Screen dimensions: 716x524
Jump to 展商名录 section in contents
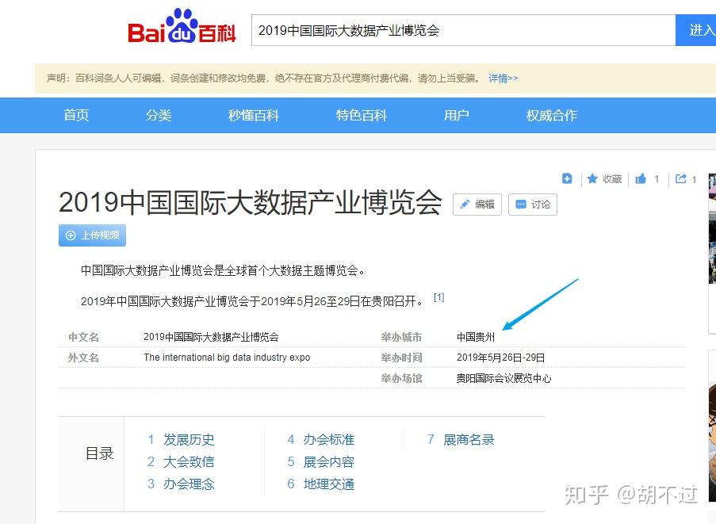coord(469,439)
